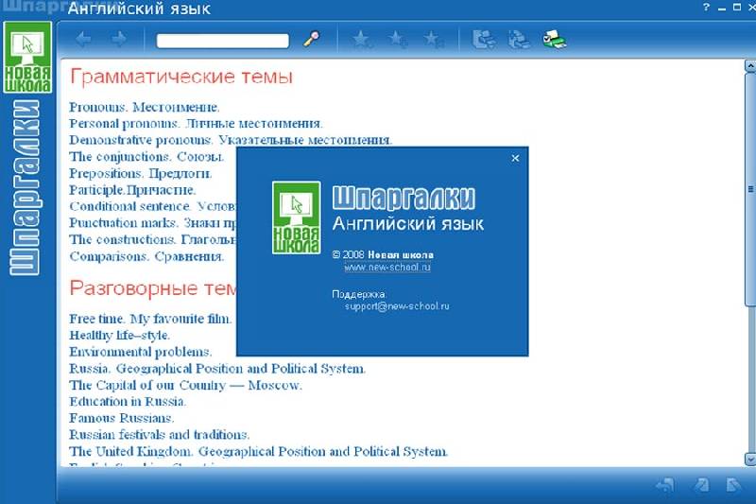The width and height of the screenshot is (756, 504).
Task: Click the bottom bar previous page icon
Action: coord(701,485)
